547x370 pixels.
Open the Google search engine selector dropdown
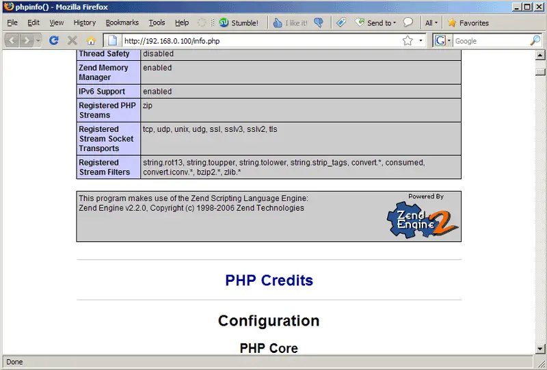click(x=449, y=40)
